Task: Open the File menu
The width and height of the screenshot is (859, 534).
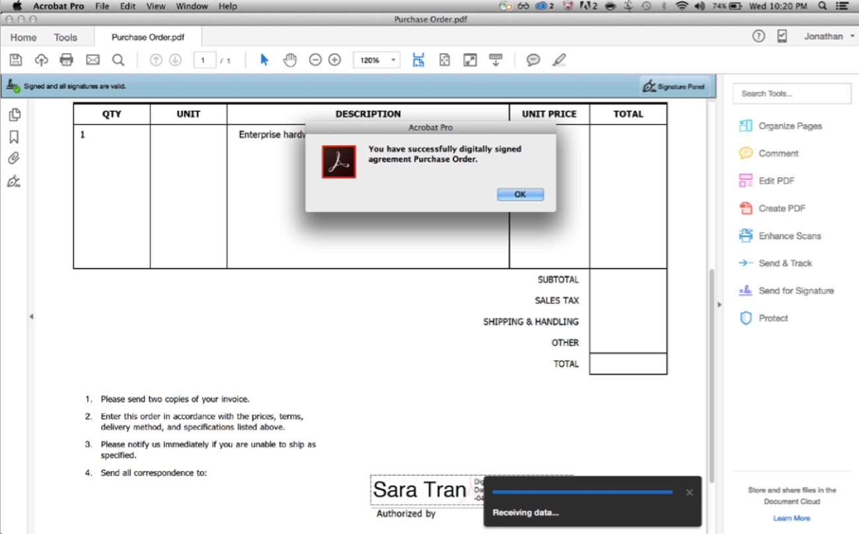Action: 102,6
